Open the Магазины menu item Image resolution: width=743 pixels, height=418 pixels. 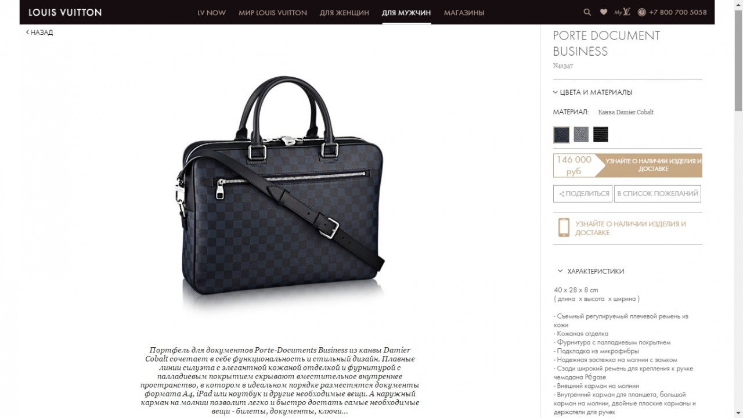(x=464, y=12)
